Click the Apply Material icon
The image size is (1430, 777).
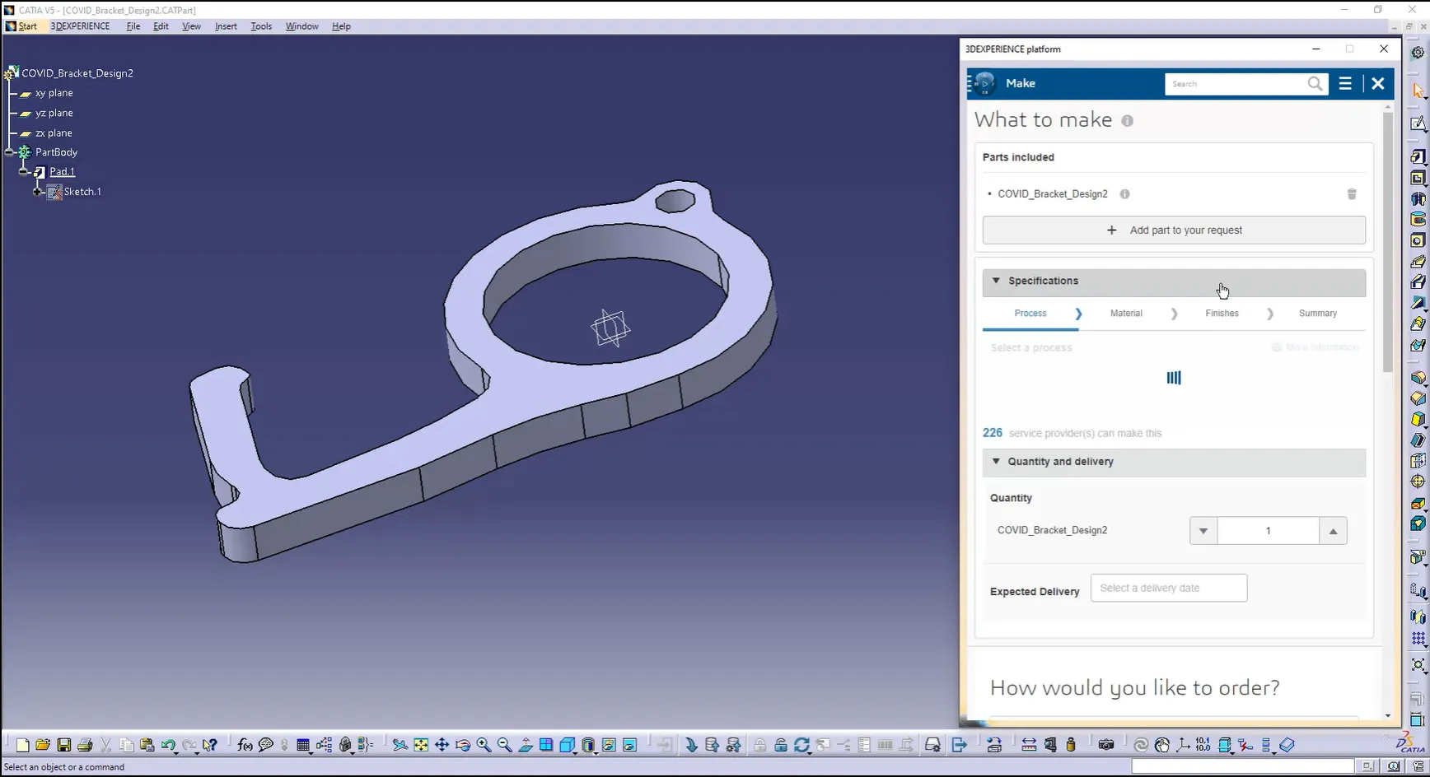point(1287,745)
